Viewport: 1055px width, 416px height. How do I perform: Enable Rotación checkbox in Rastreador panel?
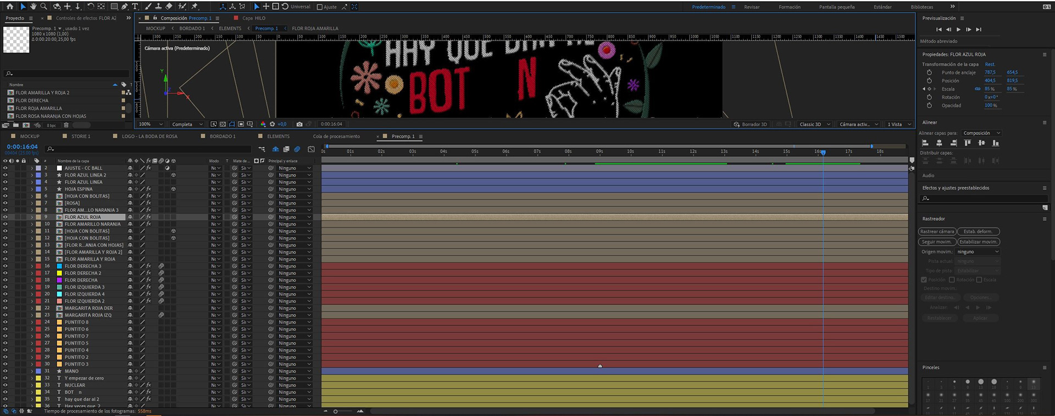coord(952,280)
